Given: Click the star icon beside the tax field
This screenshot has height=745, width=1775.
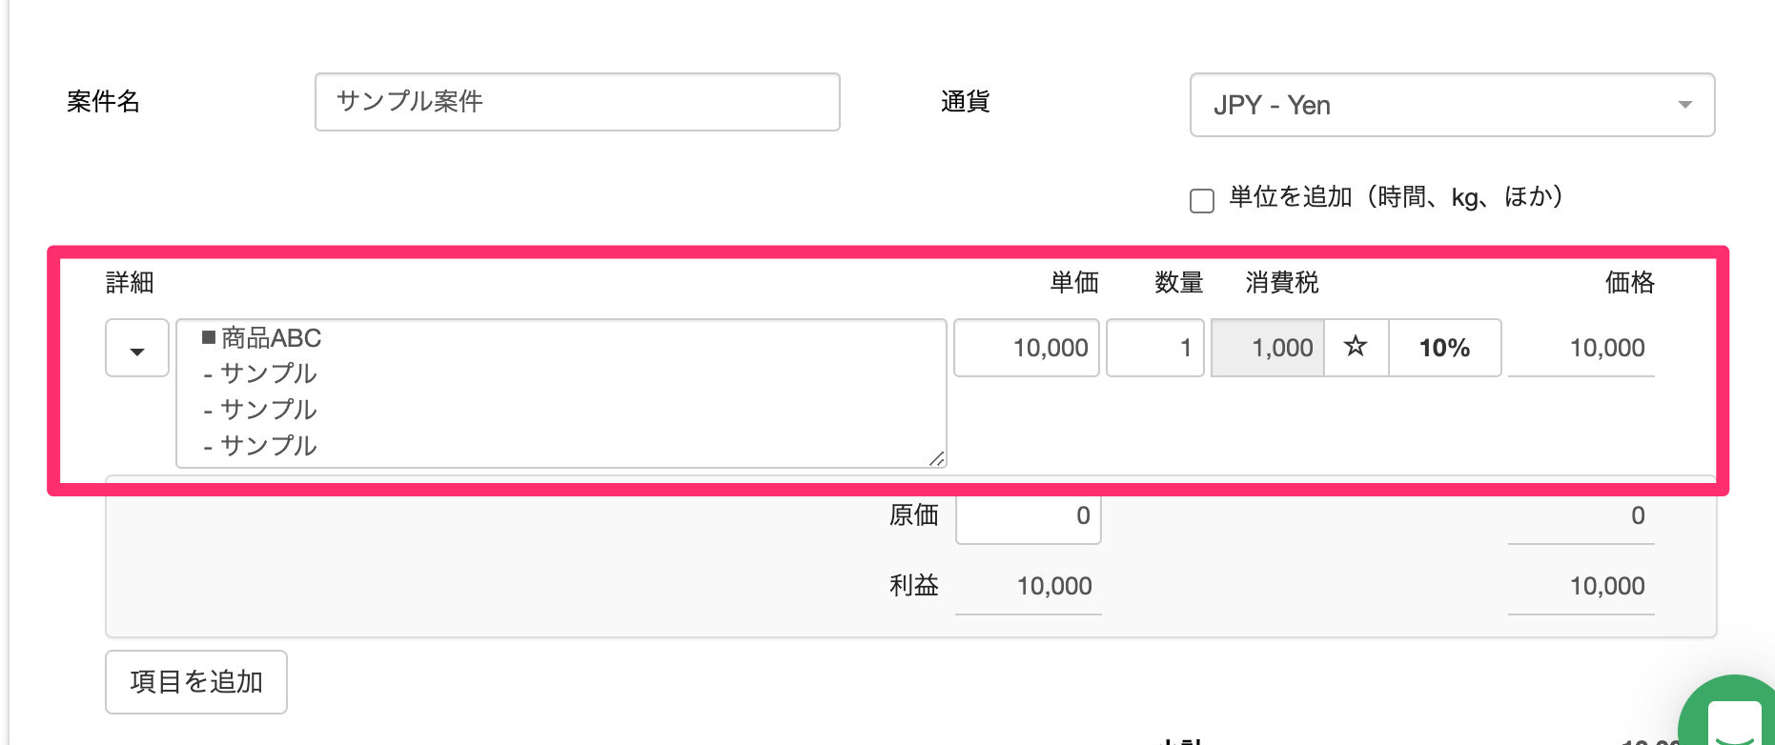Looking at the screenshot, I should pyautogui.click(x=1355, y=348).
